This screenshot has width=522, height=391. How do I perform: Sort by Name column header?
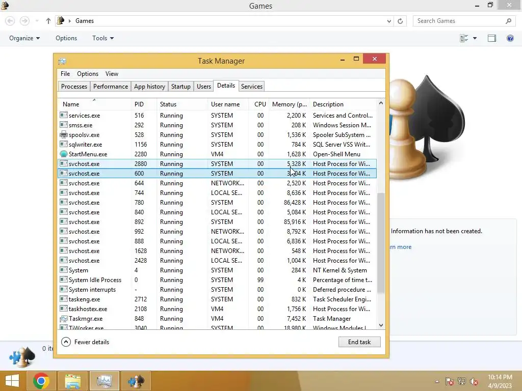pos(94,104)
